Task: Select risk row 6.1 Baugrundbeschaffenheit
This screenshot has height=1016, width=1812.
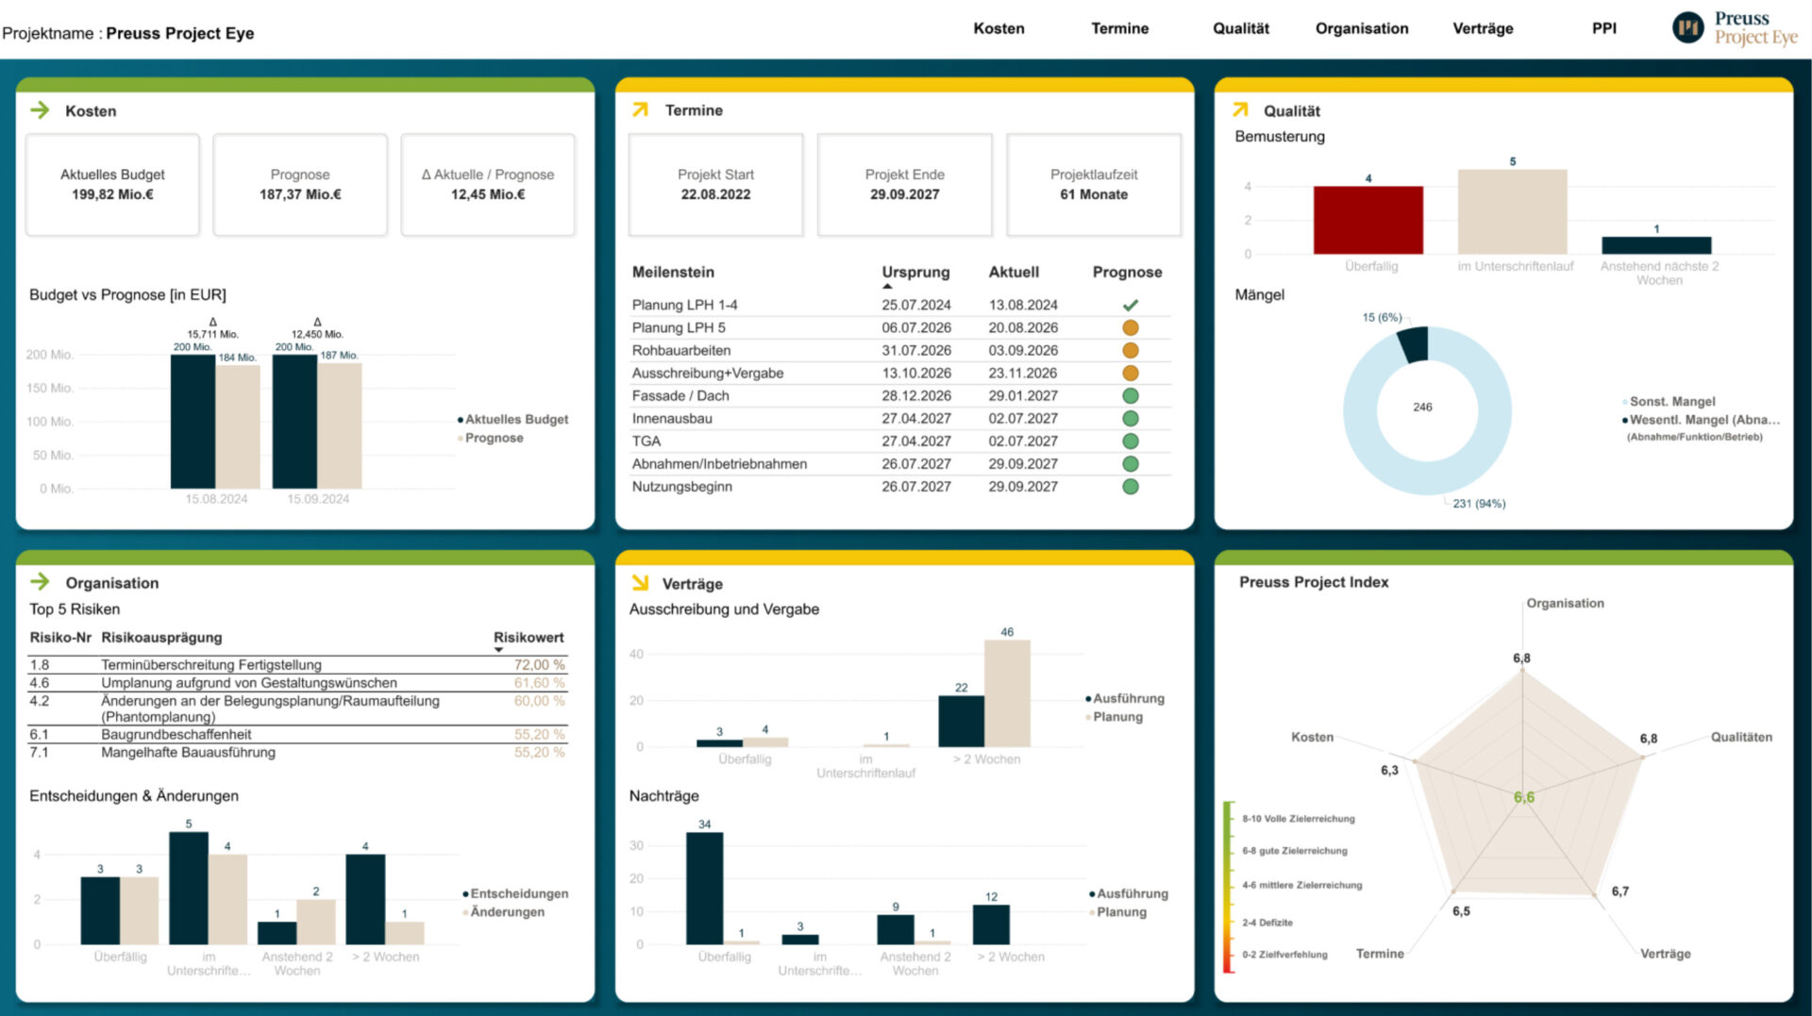Action: click(297, 734)
